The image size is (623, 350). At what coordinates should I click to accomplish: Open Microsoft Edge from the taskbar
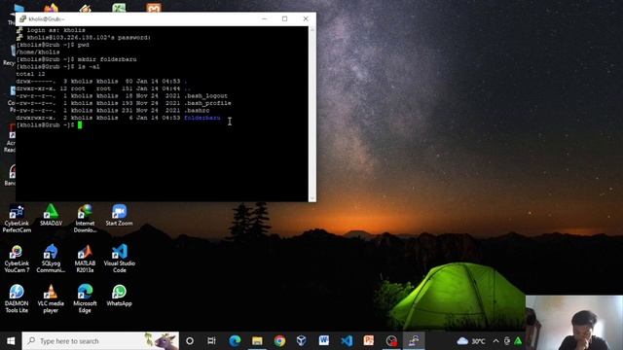tap(235, 341)
